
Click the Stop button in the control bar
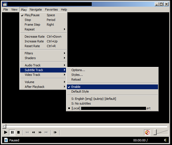[18, 132]
